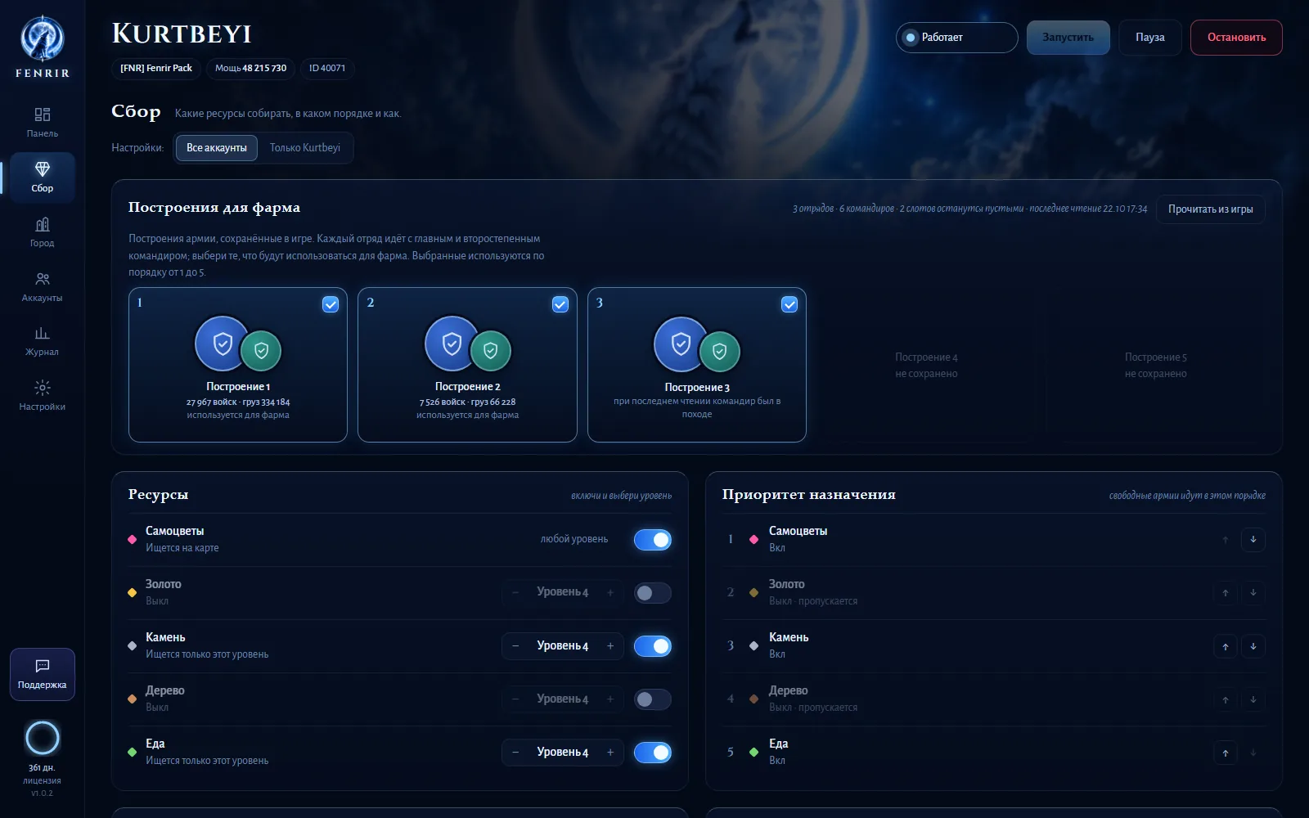Increase Камень level with plus
This screenshot has width=1309, height=818.
(x=610, y=646)
